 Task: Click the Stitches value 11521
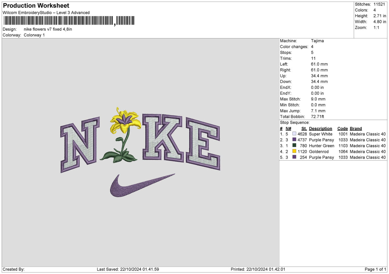(380, 4)
